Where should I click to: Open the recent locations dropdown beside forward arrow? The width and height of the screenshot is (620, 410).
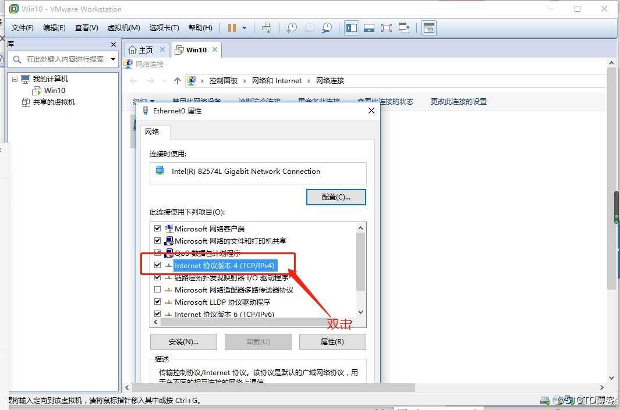(x=164, y=81)
